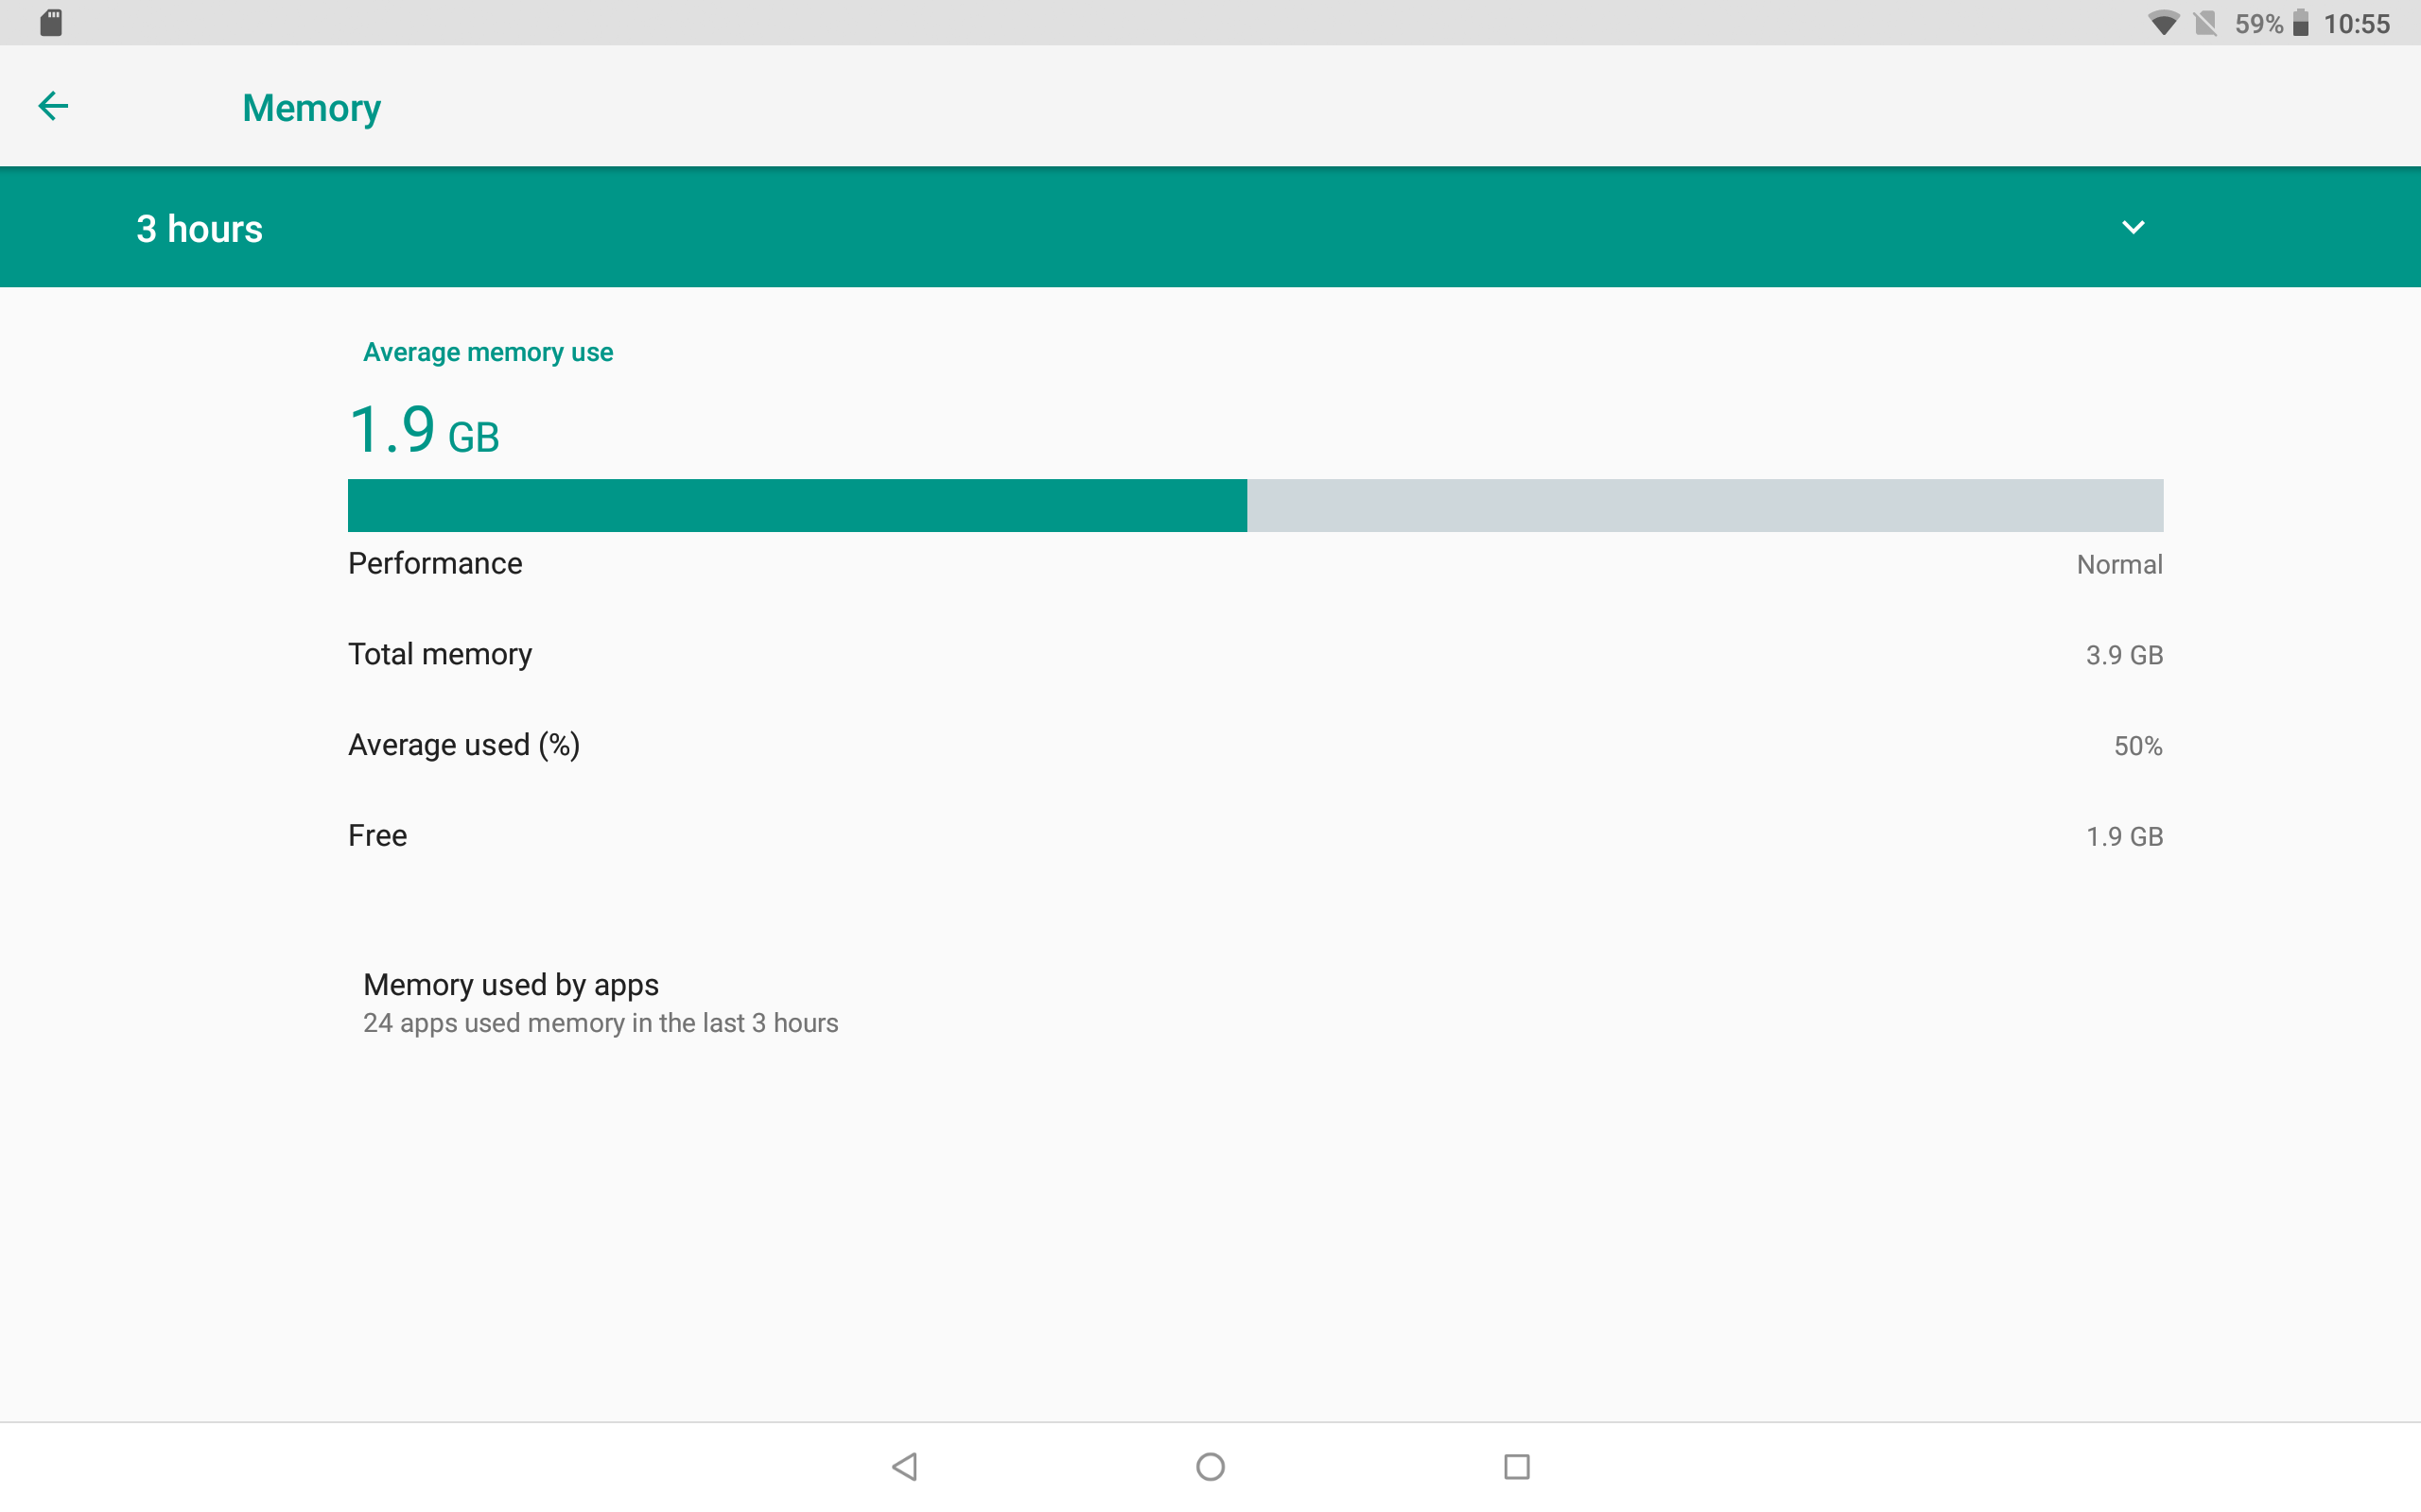The width and height of the screenshot is (2421, 1512).
Task: Tap the battery icon in status bar
Action: [2301, 23]
